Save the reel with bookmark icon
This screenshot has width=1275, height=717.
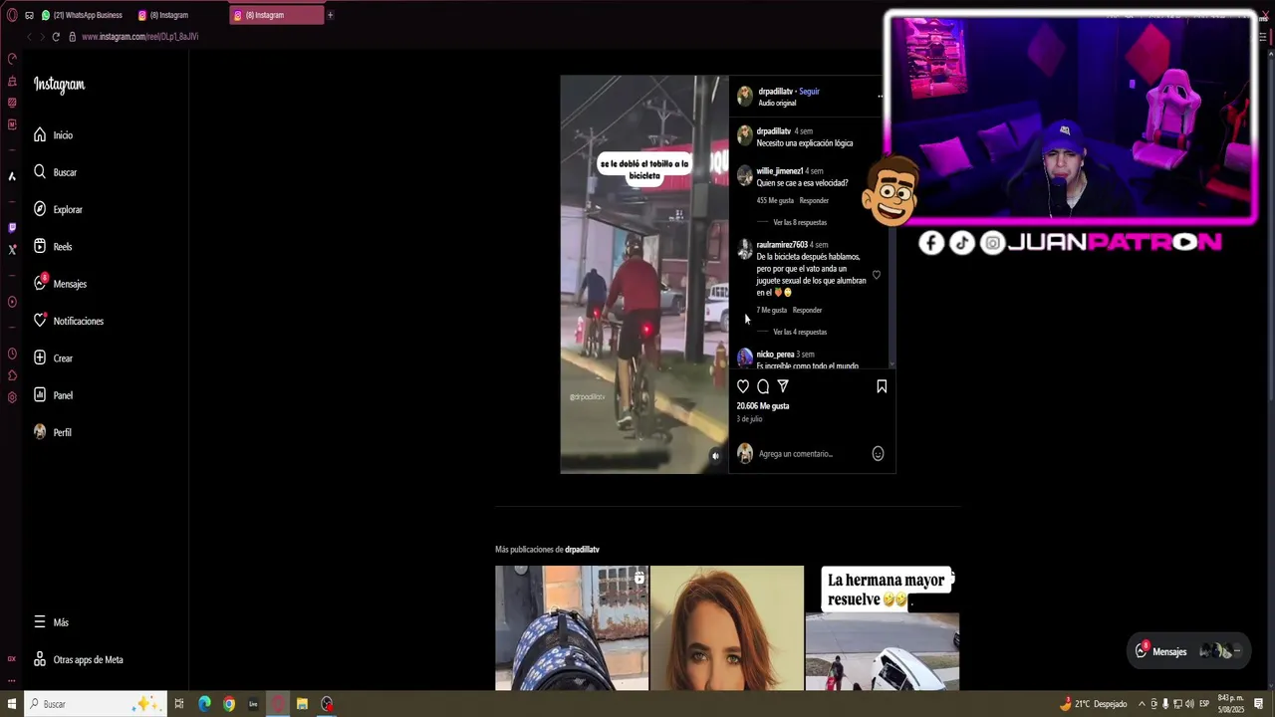[882, 386]
